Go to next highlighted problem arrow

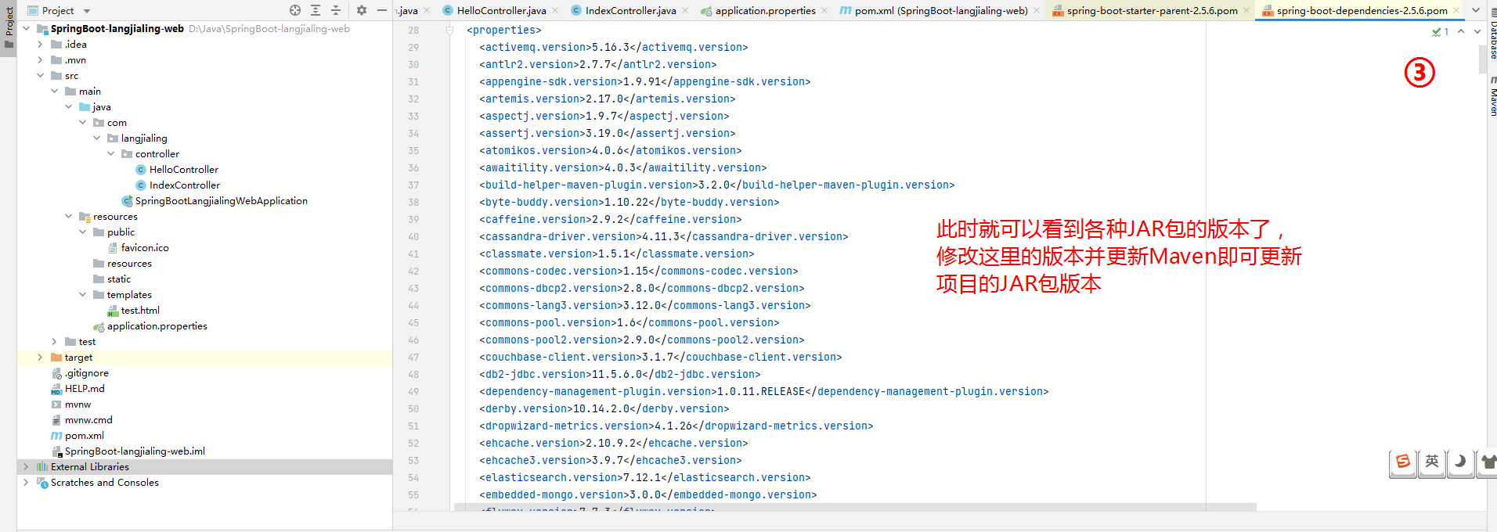coord(1477,32)
